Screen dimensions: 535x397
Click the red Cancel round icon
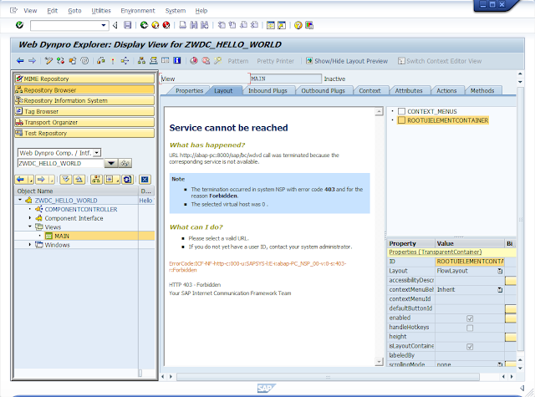click(x=166, y=25)
